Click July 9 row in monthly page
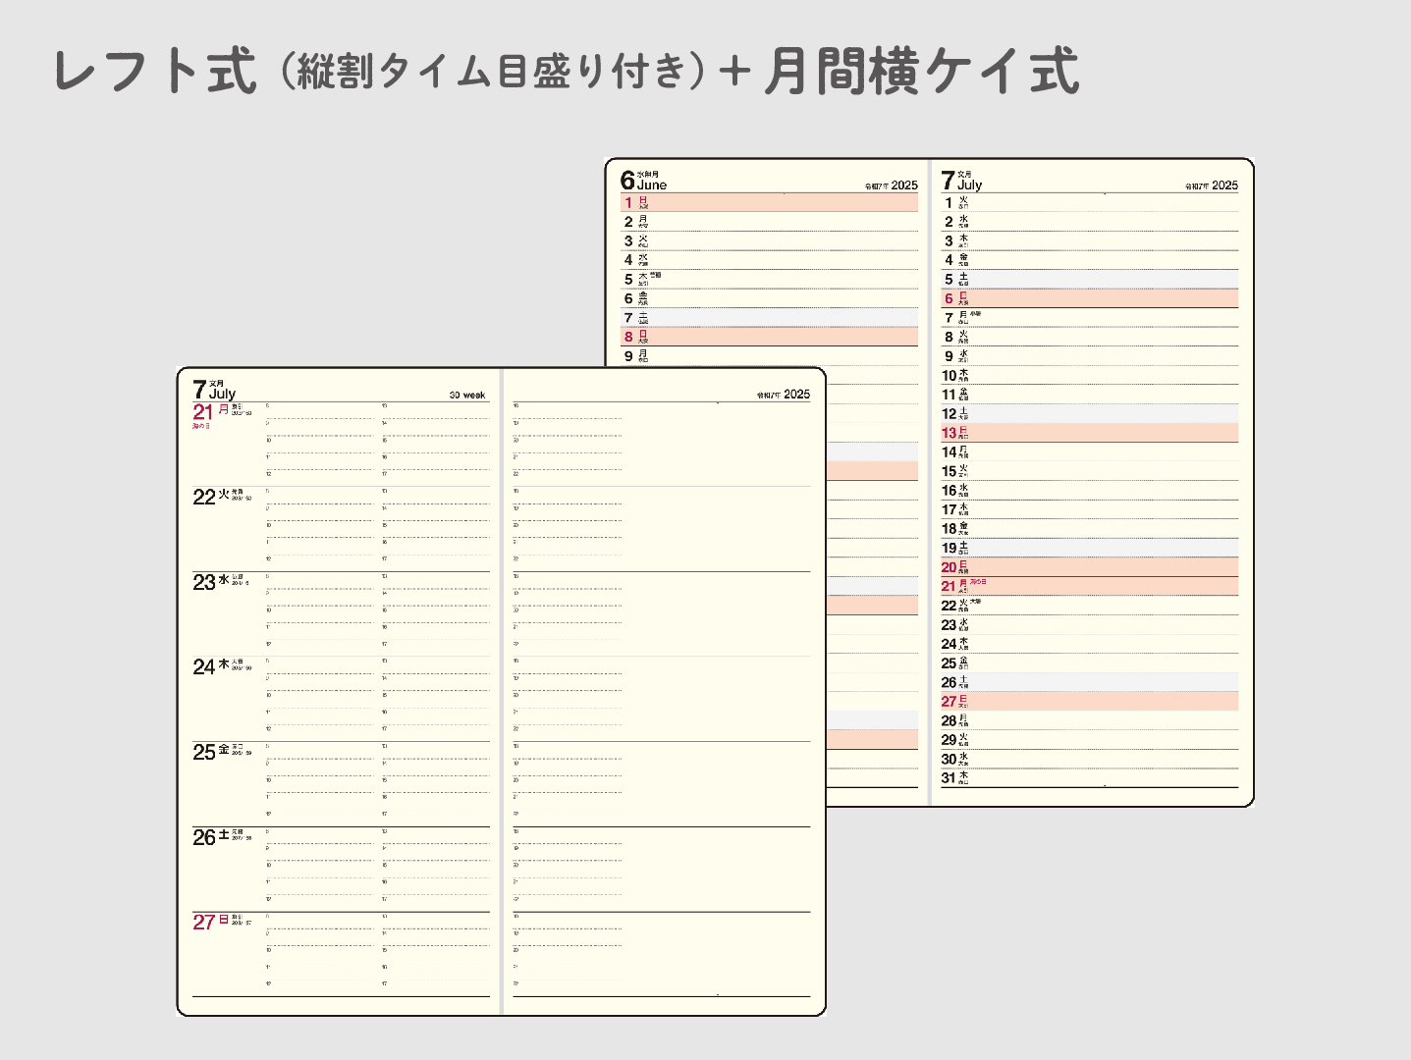 point(1089,356)
